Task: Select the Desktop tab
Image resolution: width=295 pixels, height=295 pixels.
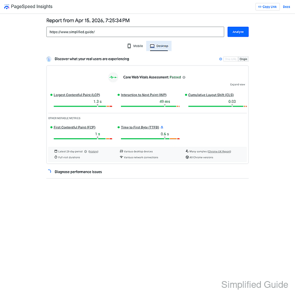Action: [158, 46]
